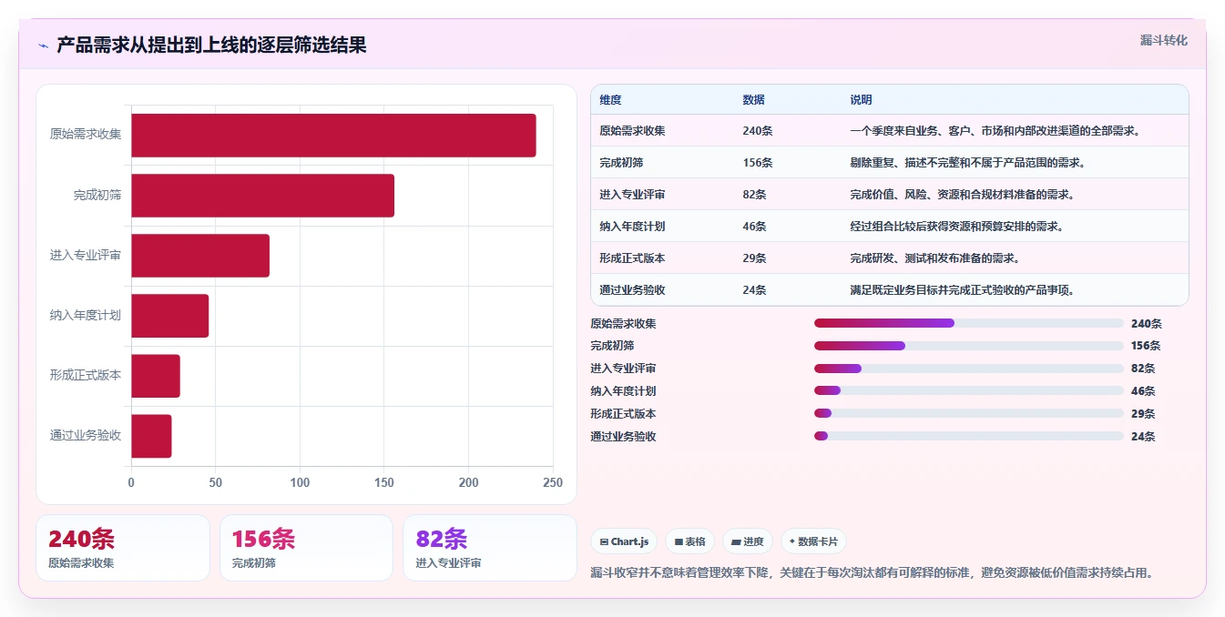
Task: Click the 82条 进入专业评审 data card
Action: 490,548
